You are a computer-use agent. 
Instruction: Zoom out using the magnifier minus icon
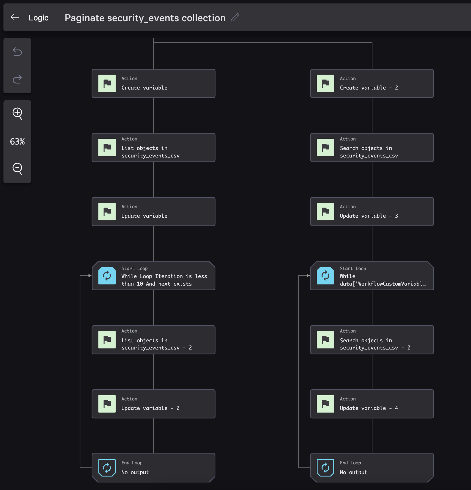point(17,169)
